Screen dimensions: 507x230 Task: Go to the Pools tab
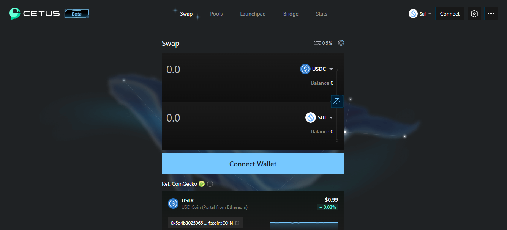coord(216,14)
